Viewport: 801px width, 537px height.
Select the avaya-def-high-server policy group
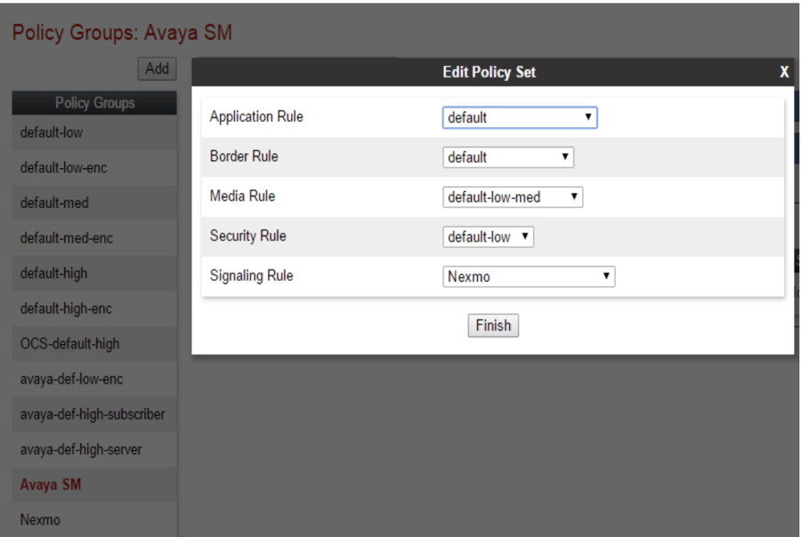pos(94,450)
